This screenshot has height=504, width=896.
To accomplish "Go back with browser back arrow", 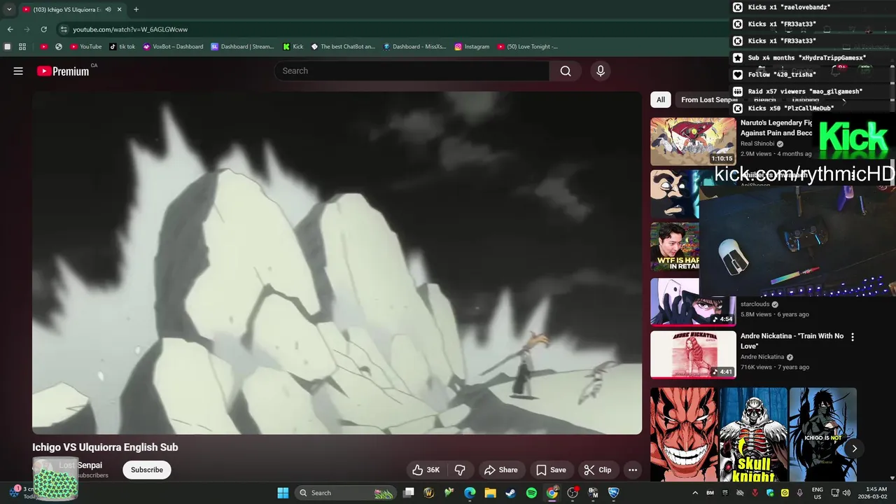I will point(10,29).
